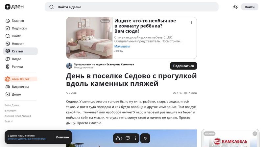Open the pink bedroom ad thumbnail
Viewport: 263px width, 147px height.
point(89,38)
